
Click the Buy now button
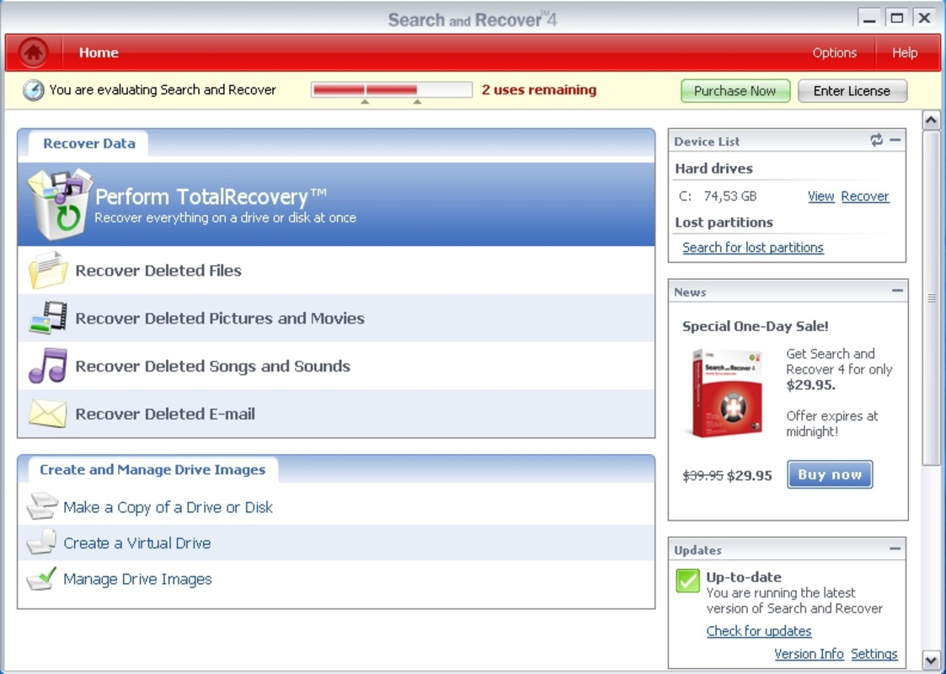point(830,475)
